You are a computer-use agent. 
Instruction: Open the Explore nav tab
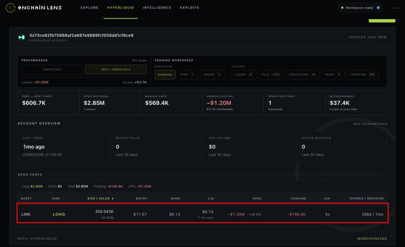[89, 8]
